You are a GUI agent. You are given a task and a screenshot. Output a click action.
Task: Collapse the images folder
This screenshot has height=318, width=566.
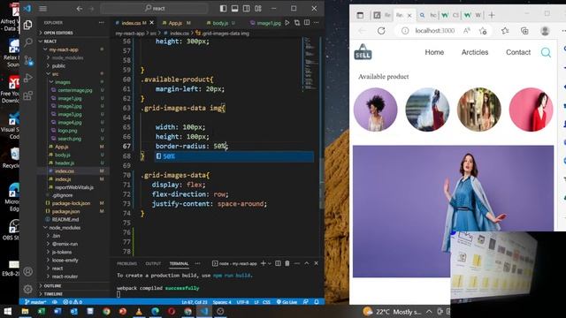pyautogui.click(x=63, y=82)
